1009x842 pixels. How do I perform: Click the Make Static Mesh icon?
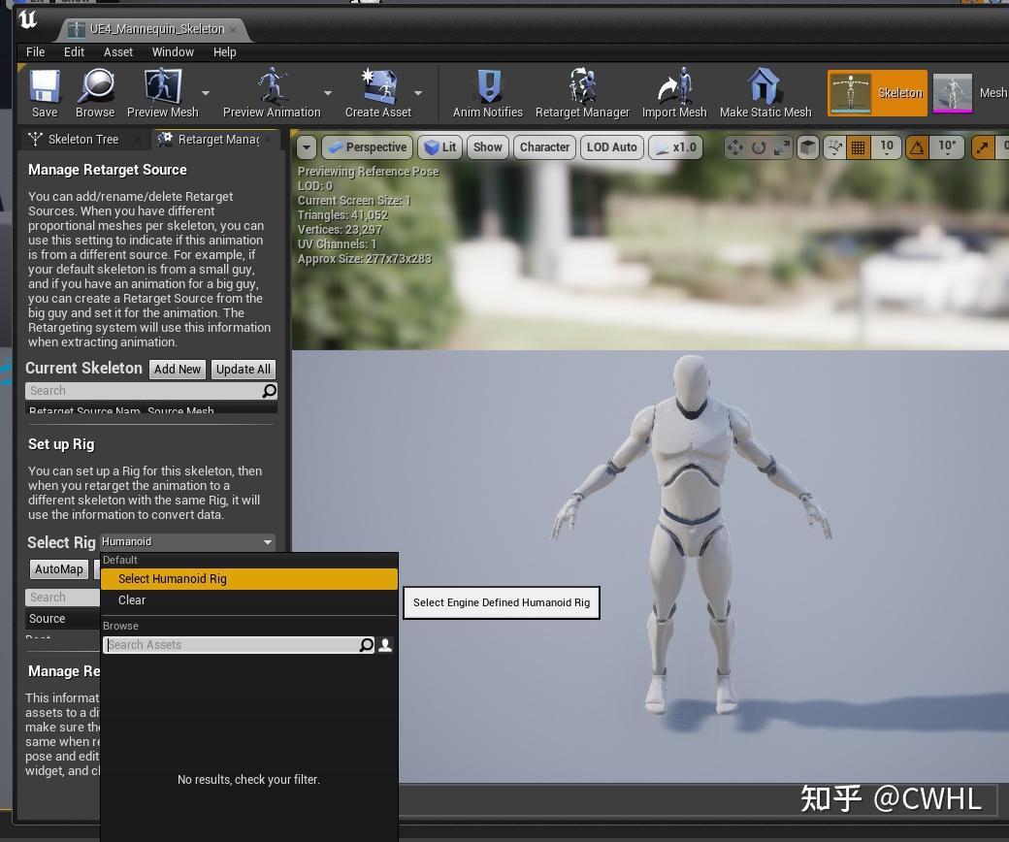point(765,92)
